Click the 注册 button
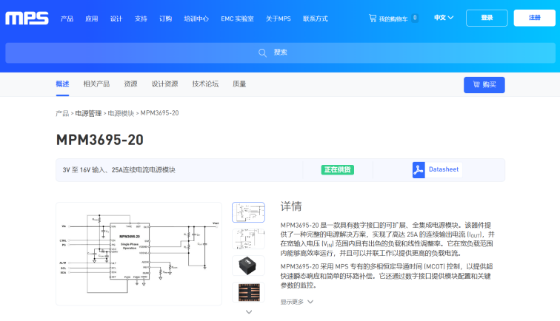The width and height of the screenshot is (560, 321). (534, 18)
